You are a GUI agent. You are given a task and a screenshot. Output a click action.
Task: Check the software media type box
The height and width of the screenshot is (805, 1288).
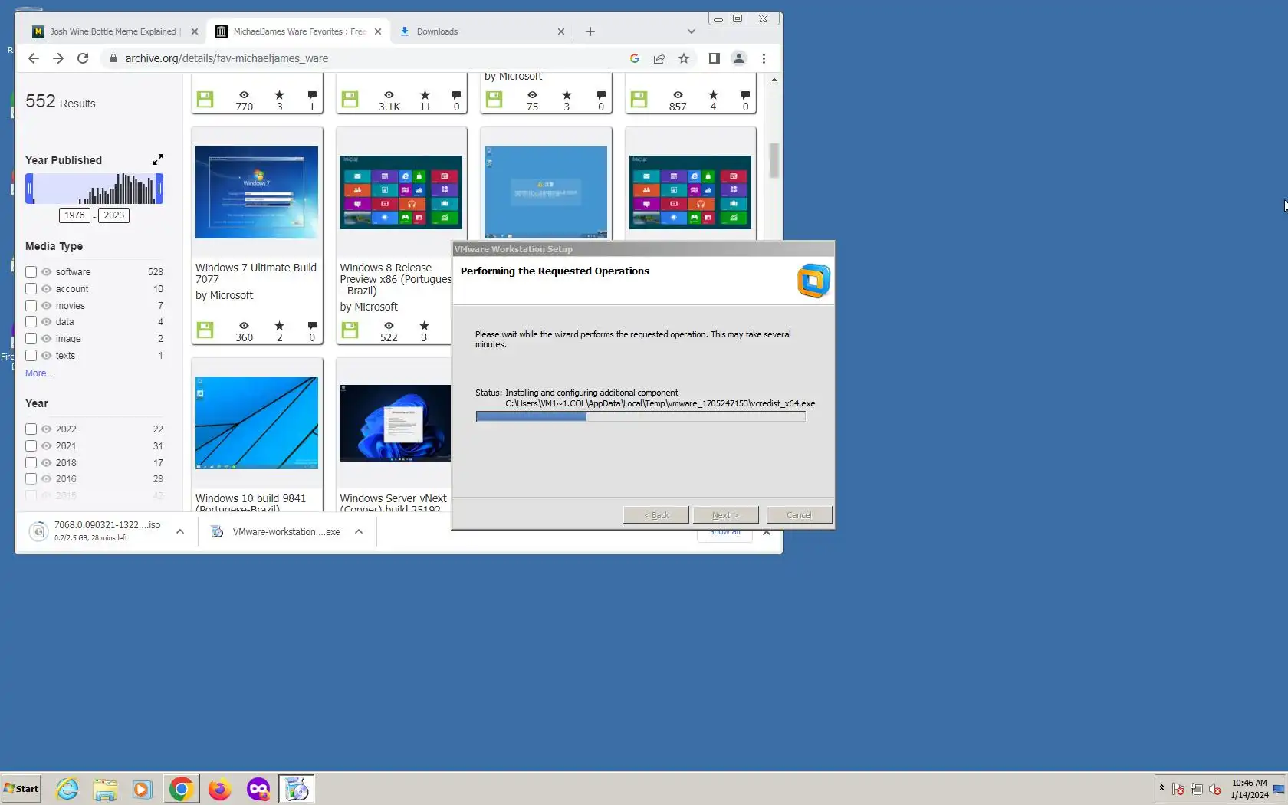coord(31,272)
